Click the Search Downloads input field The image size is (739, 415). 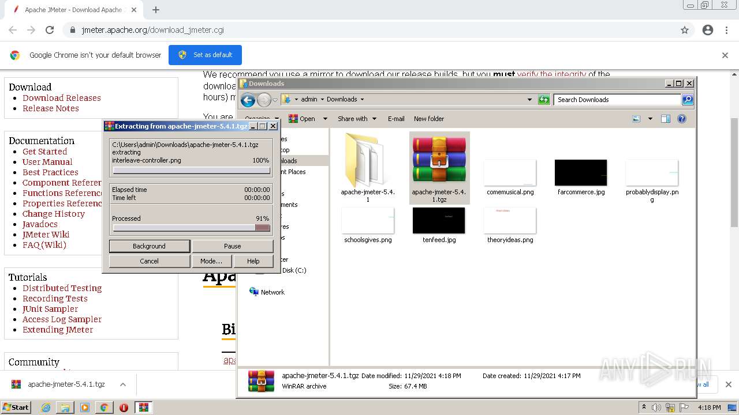click(617, 100)
